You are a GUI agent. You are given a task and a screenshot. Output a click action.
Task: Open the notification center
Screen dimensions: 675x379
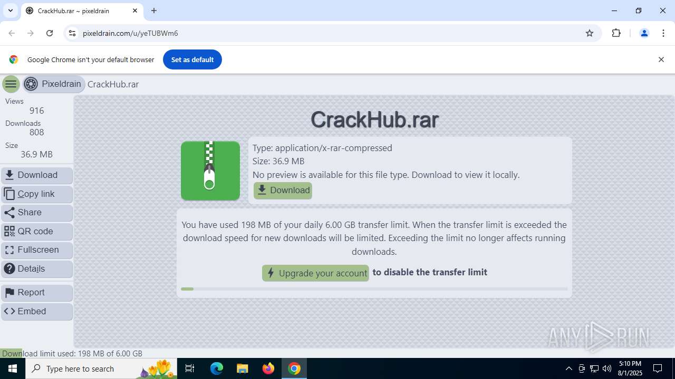pos(658,368)
